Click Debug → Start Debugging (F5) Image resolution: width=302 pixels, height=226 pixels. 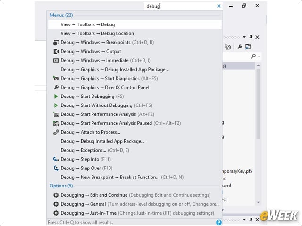coord(135,96)
